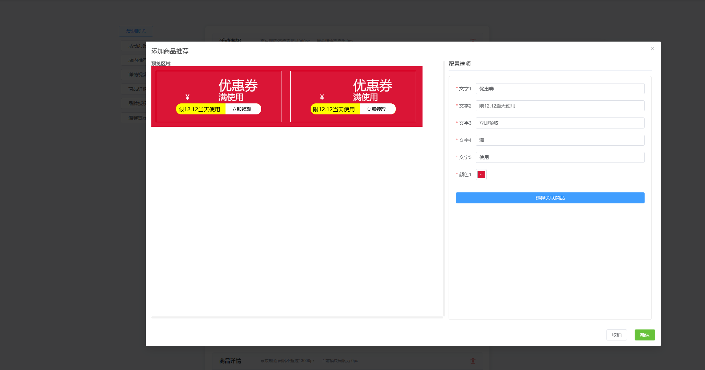Click the ¥ symbol on the left coupon

tap(187, 97)
